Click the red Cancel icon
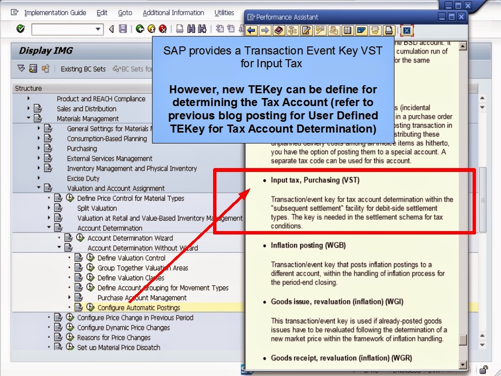The image size is (501, 376). point(162,29)
